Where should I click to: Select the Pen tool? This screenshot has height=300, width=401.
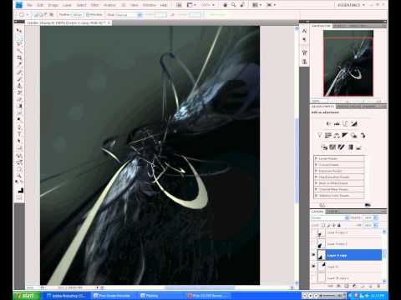click(19, 127)
